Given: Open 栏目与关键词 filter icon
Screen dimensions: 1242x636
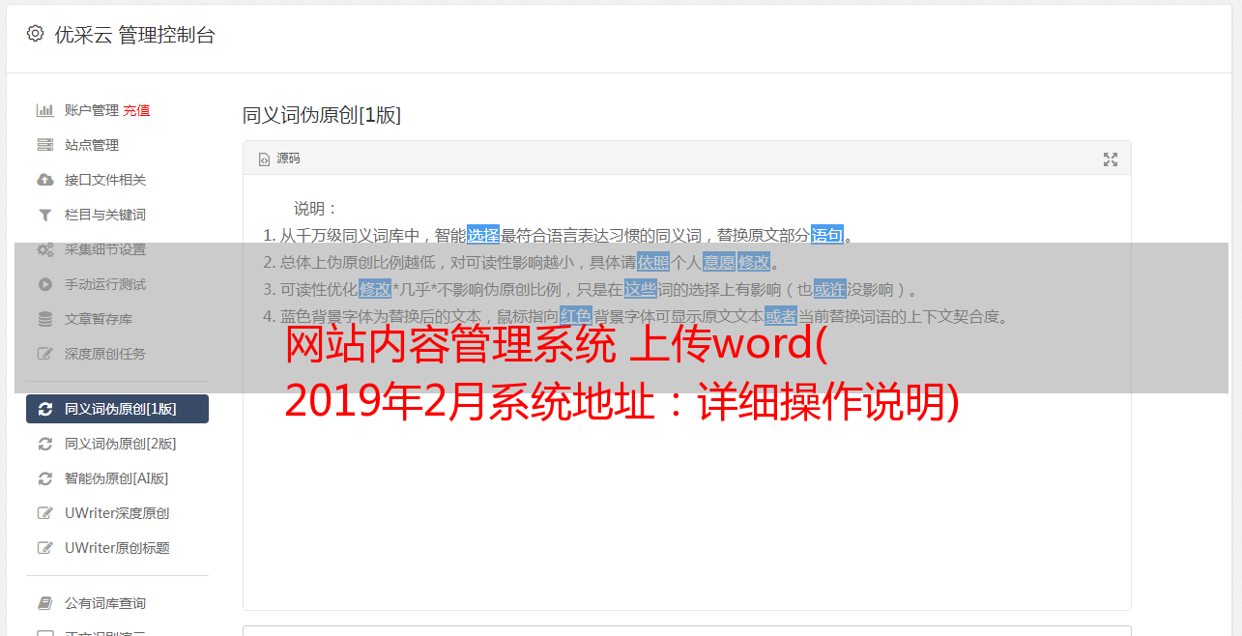Looking at the screenshot, I should click(44, 215).
